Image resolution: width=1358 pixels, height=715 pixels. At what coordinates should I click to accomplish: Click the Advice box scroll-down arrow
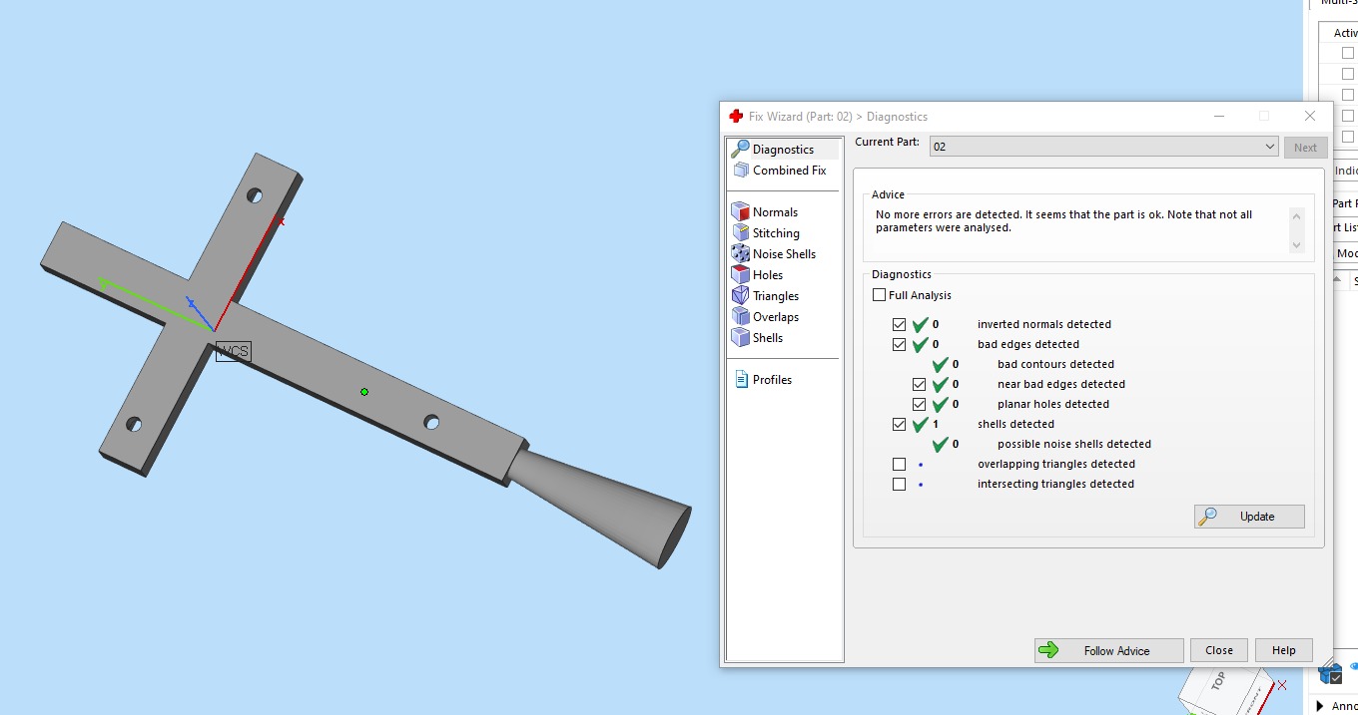[1296, 244]
